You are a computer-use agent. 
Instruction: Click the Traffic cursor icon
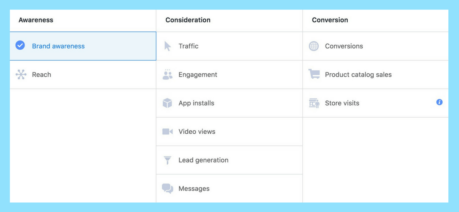click(x=168, y=46)
